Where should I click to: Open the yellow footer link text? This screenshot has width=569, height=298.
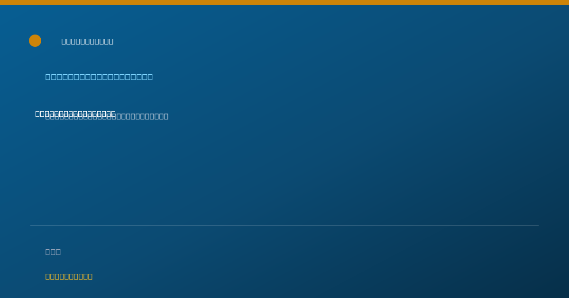click(x=69, y=276)
